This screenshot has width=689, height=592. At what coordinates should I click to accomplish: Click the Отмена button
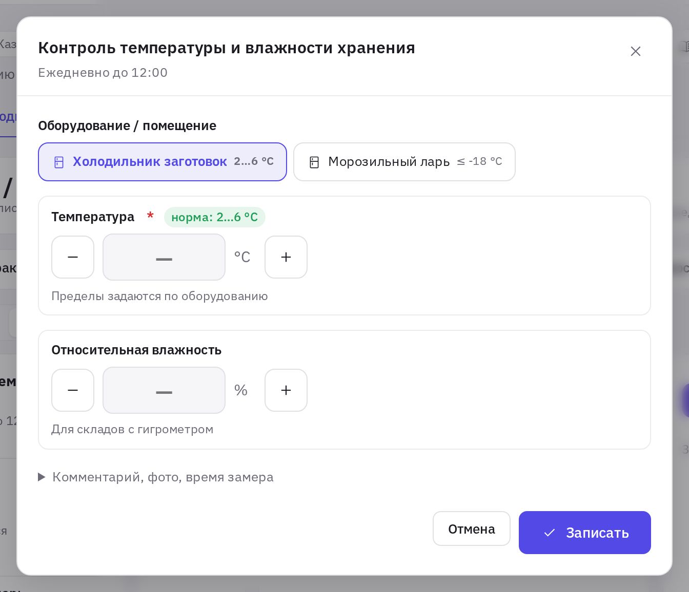pyautogui.click(x=472, y=528)
